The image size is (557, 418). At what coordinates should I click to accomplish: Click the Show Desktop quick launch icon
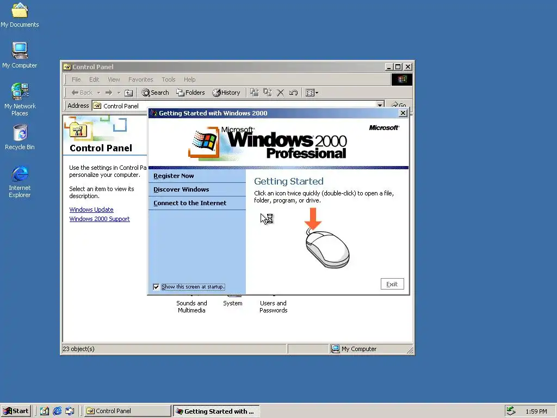point(45,411)
